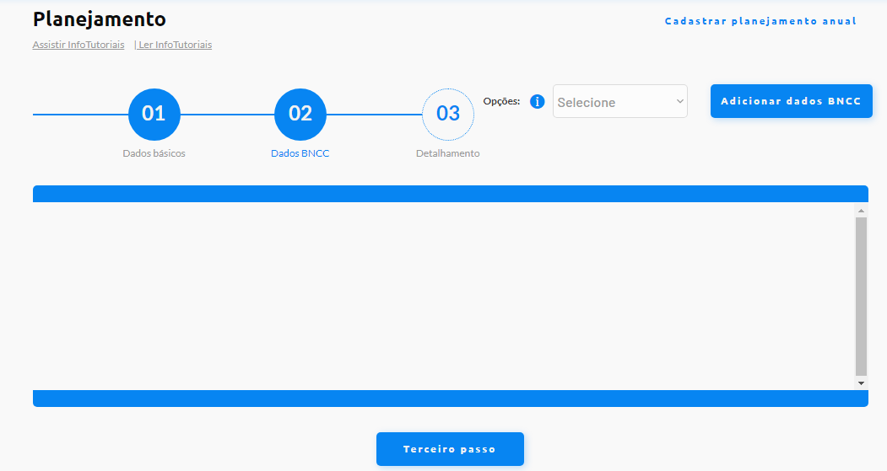This screenshot has height=471, width=887.
Task: Click the Dados BNCC step label
Action: click(300, 153)
